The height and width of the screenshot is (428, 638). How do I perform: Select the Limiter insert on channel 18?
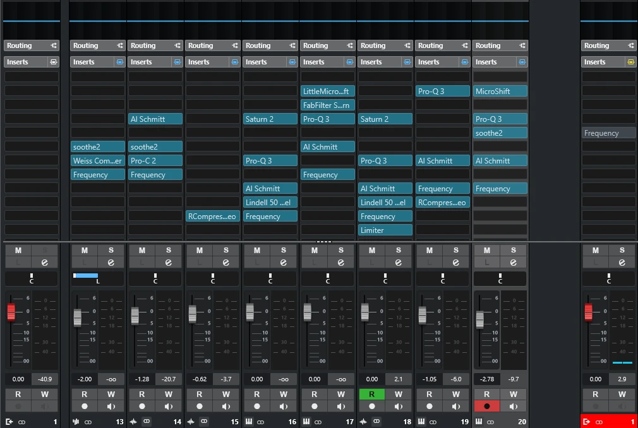(385, 230)
